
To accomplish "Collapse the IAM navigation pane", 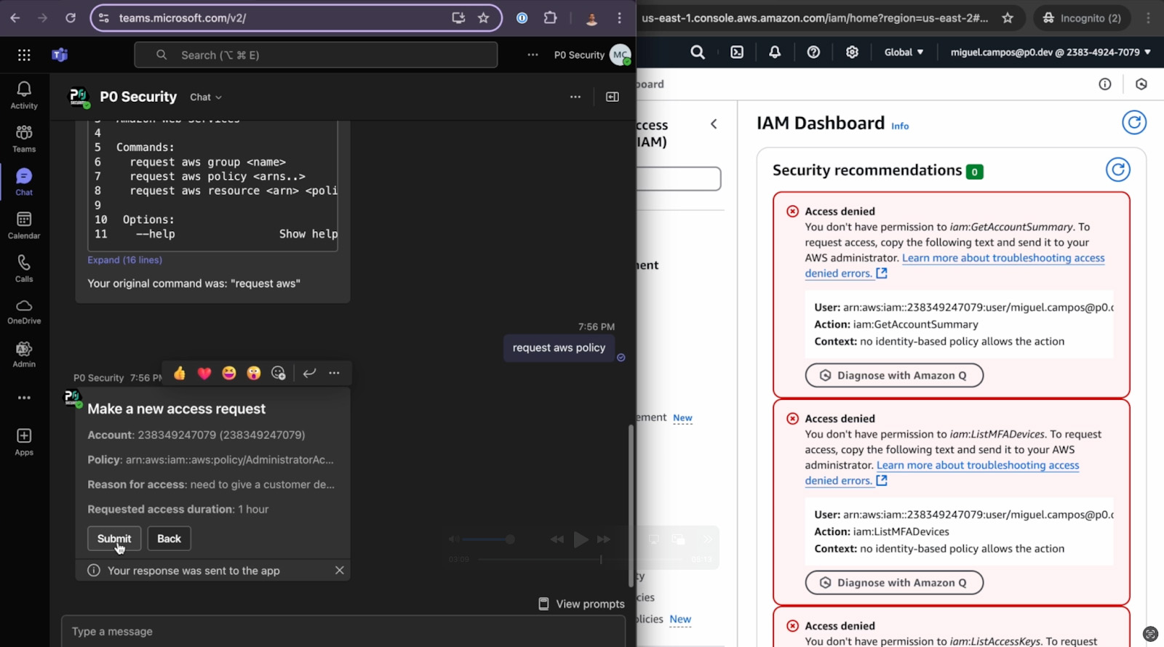I will click(714, 124).
